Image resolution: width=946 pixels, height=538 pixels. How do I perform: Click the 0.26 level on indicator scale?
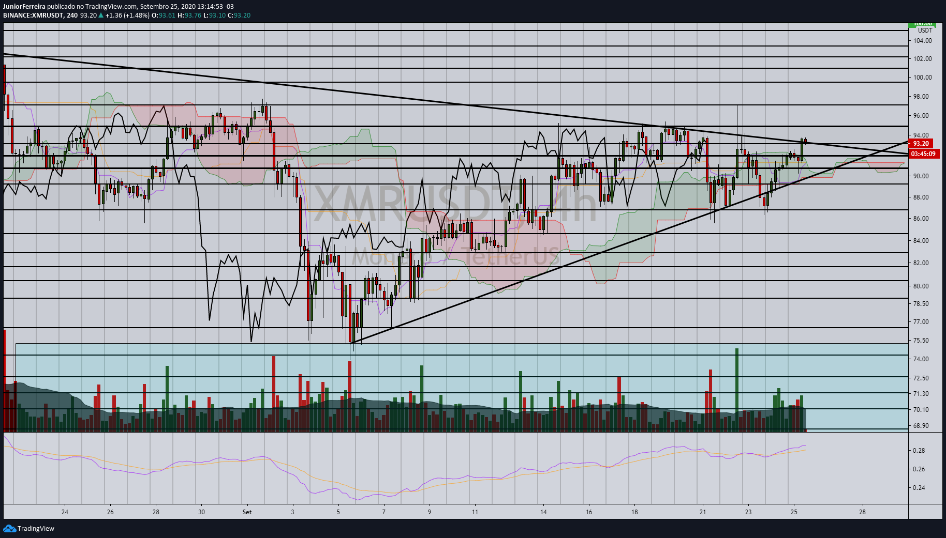click(919, 469)
